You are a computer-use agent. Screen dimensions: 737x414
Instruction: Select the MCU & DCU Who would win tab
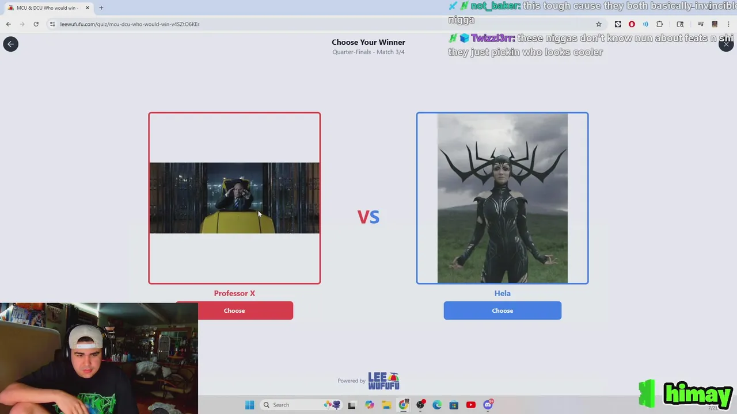pyautogui.click(x=49, y=8)
